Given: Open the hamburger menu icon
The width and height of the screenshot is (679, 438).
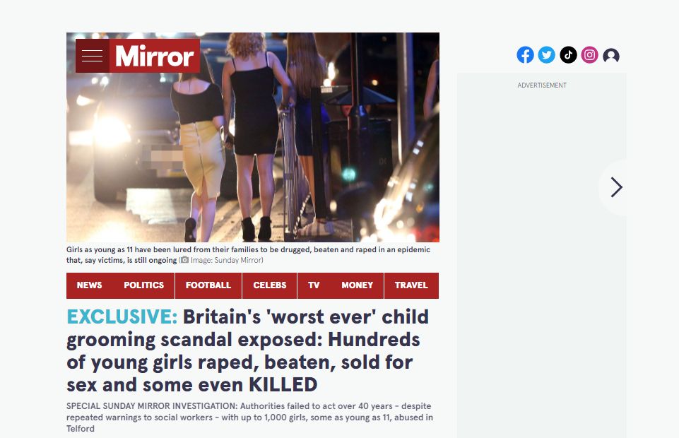Looking at the screenshot, I should 93,56.
